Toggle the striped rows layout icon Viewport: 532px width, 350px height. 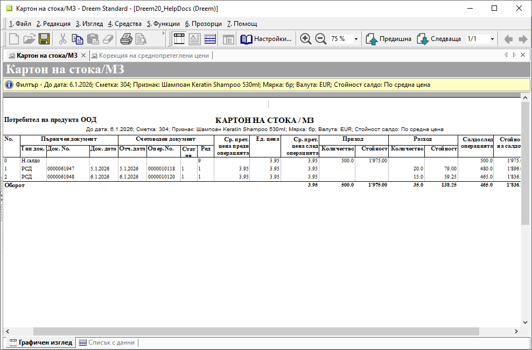(x=210, y=39)
